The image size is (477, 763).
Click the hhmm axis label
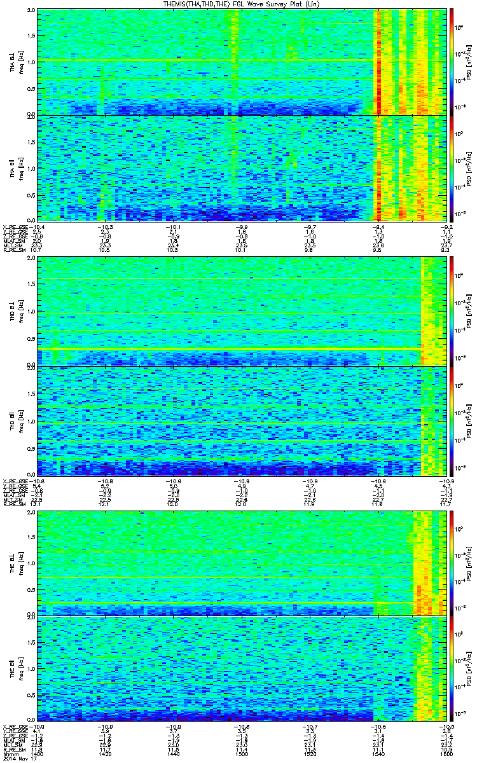(10, 755)
